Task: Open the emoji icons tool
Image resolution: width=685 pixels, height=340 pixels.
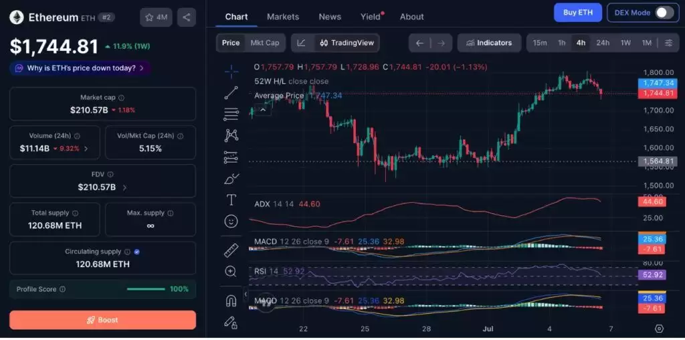Action: point(231,222)
